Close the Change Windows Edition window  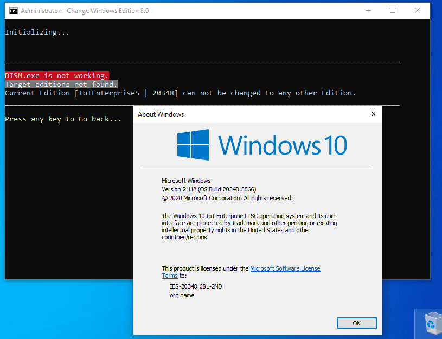418,10
